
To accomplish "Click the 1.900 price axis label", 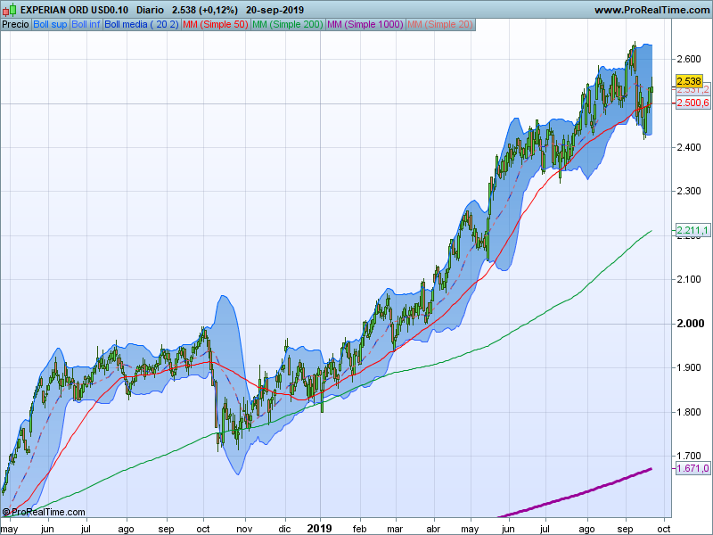I will click(689, 367).
